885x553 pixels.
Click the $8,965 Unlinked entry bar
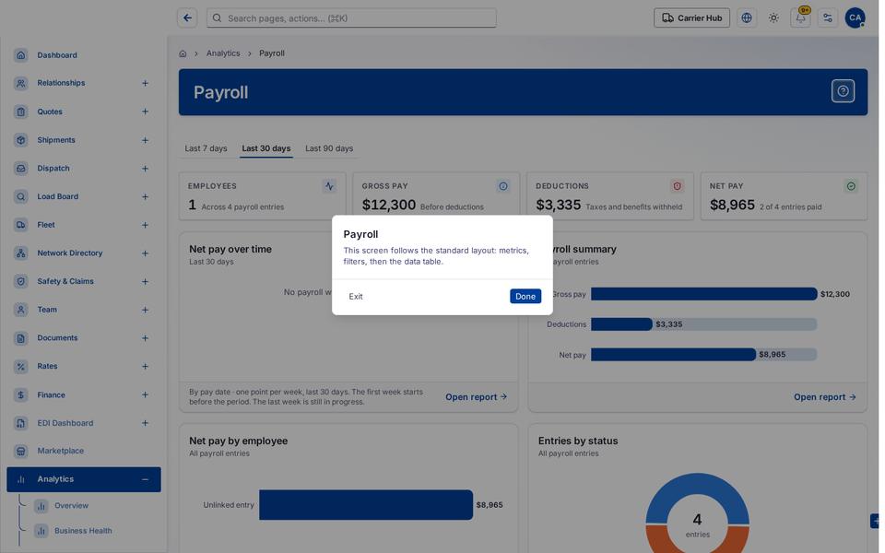pyautogui.click(x=366, y=504)
